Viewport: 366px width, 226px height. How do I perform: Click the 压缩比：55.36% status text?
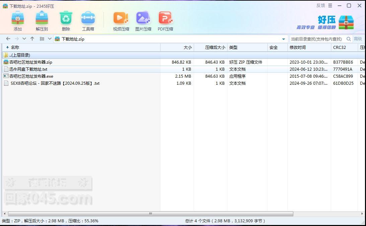[83, 221]
